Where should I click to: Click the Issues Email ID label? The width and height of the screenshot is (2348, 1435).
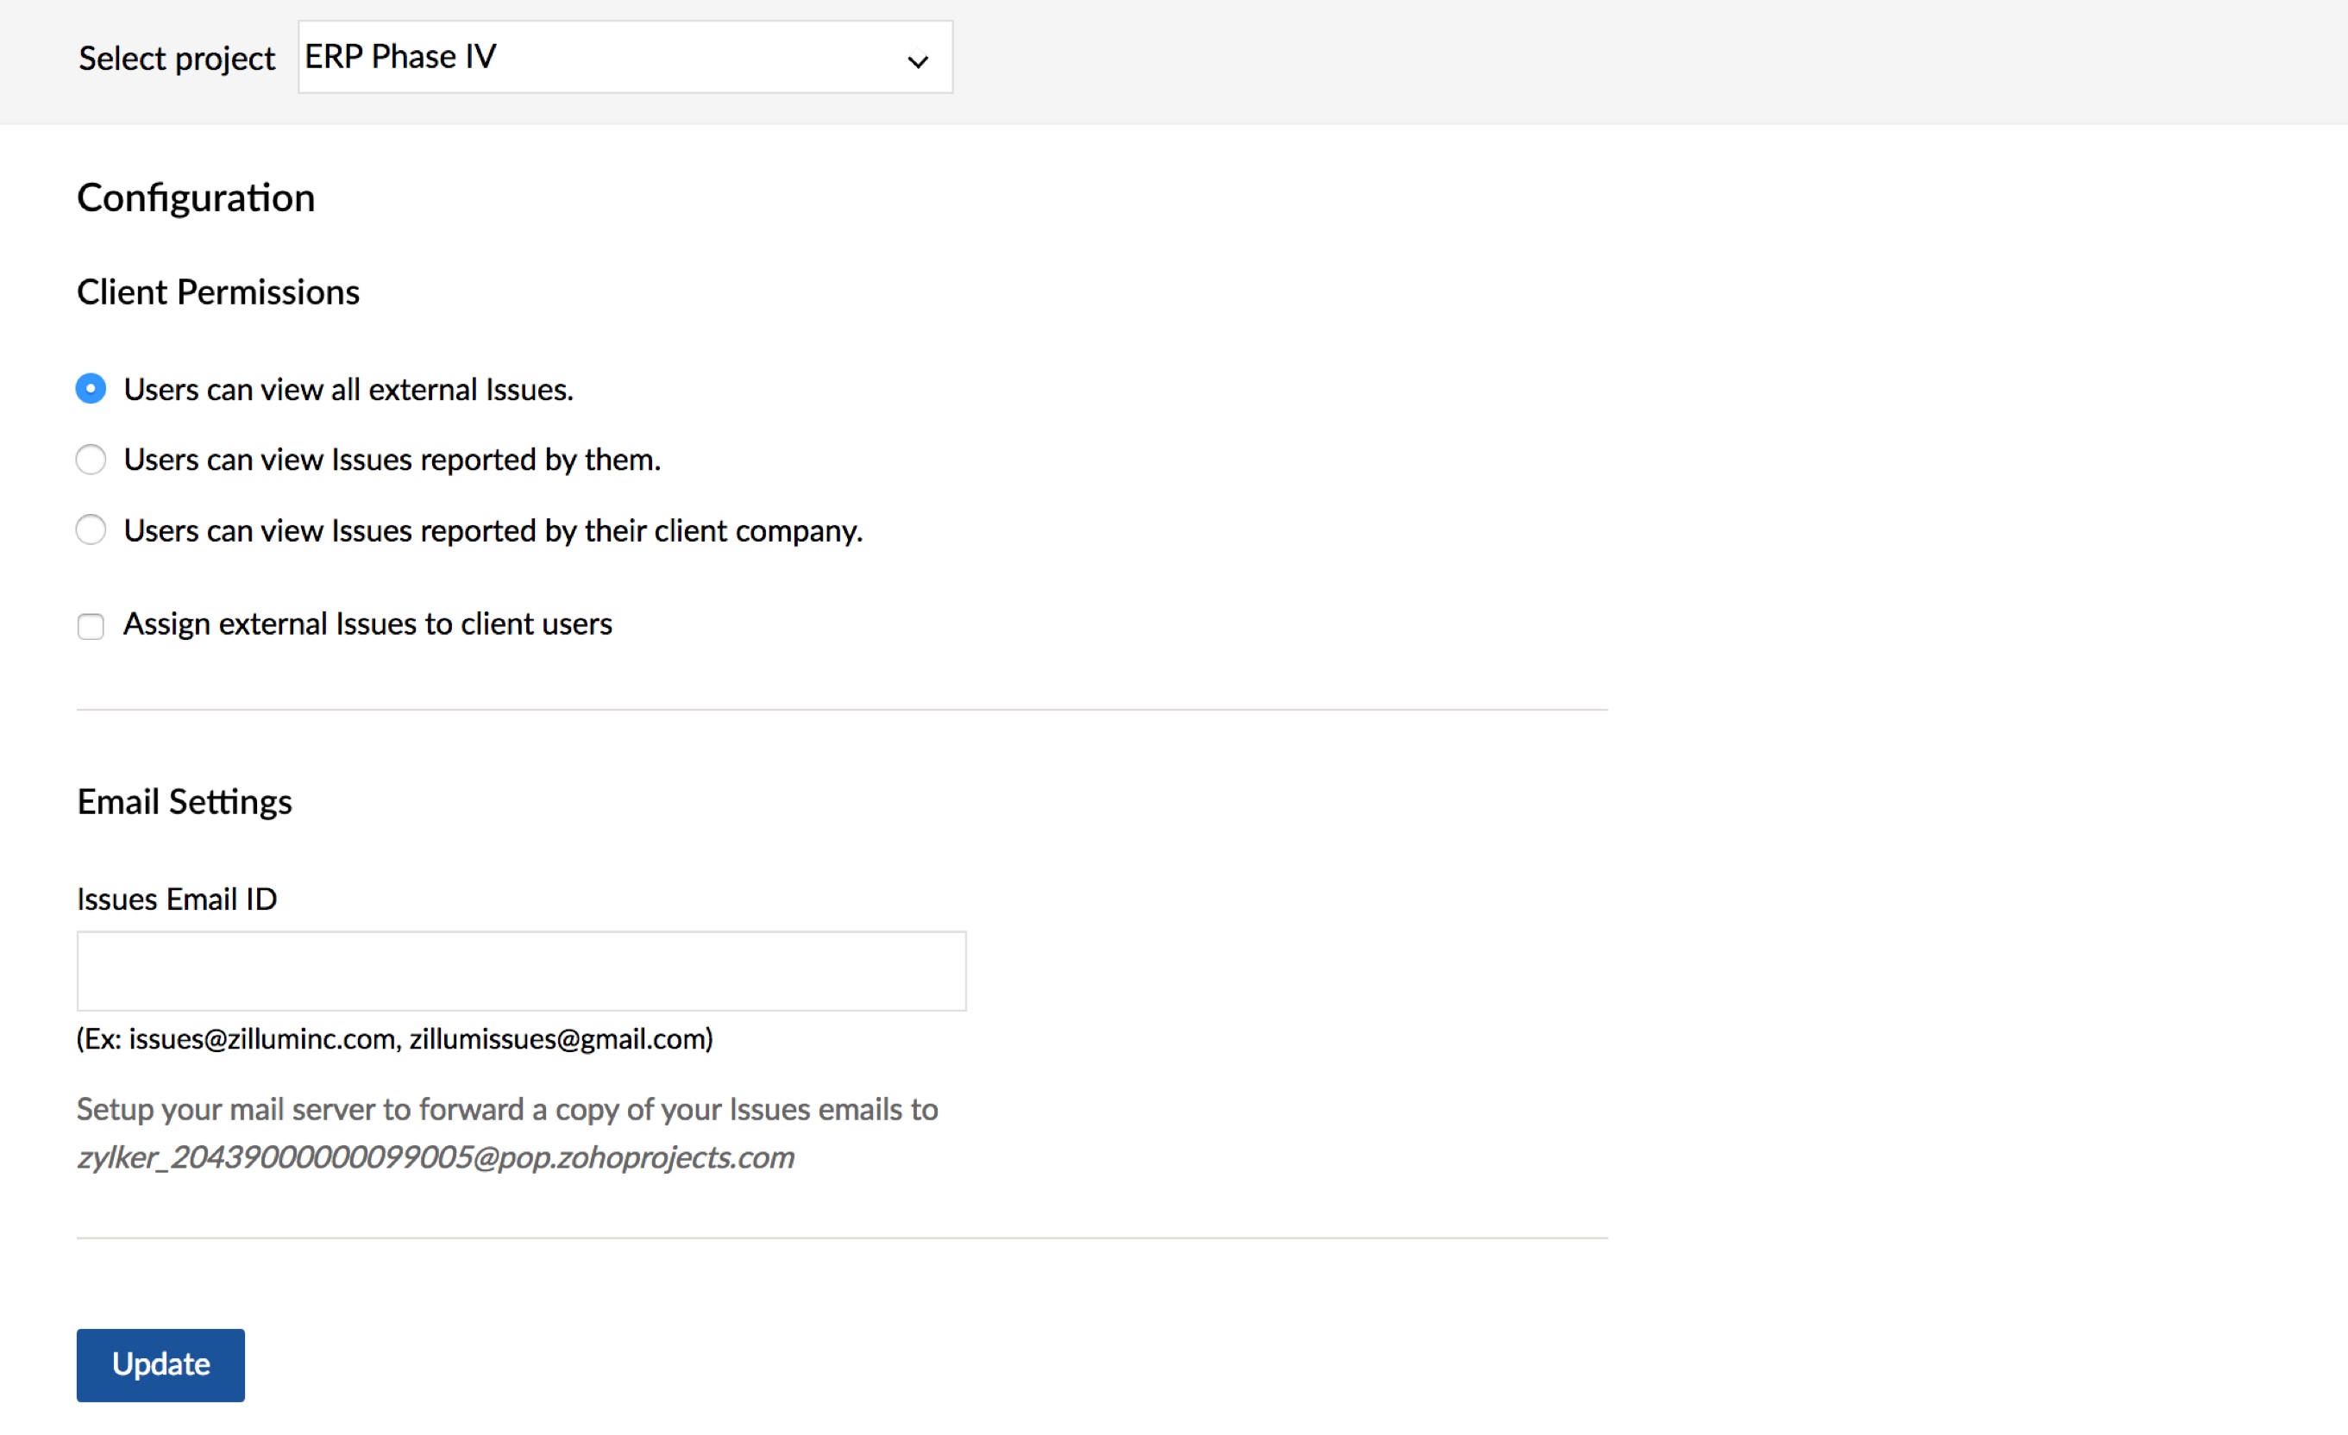coord(177,899)
